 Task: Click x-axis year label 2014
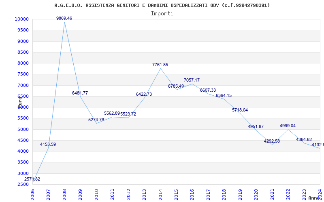[x=160, y=195]
